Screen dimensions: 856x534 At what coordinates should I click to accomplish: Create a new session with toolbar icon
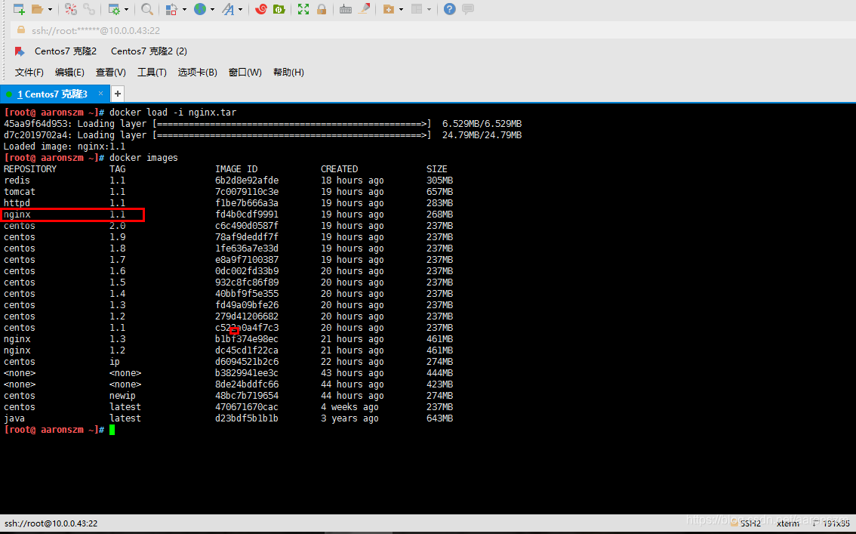[x=19, y=9]
